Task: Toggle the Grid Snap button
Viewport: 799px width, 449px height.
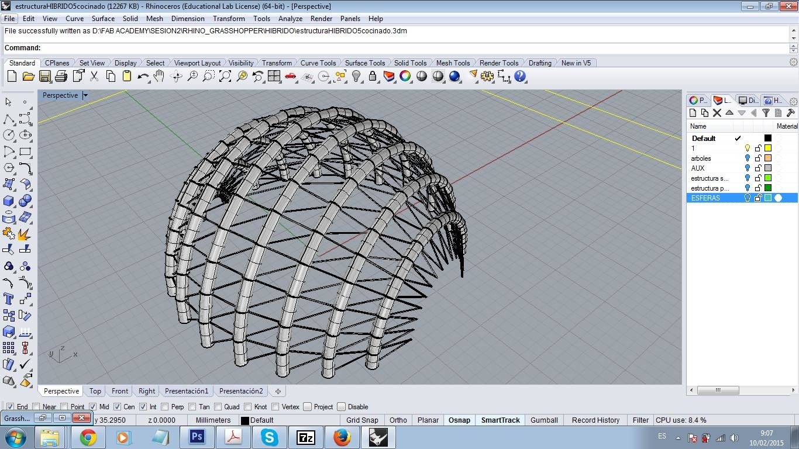Action: (362, 420)
